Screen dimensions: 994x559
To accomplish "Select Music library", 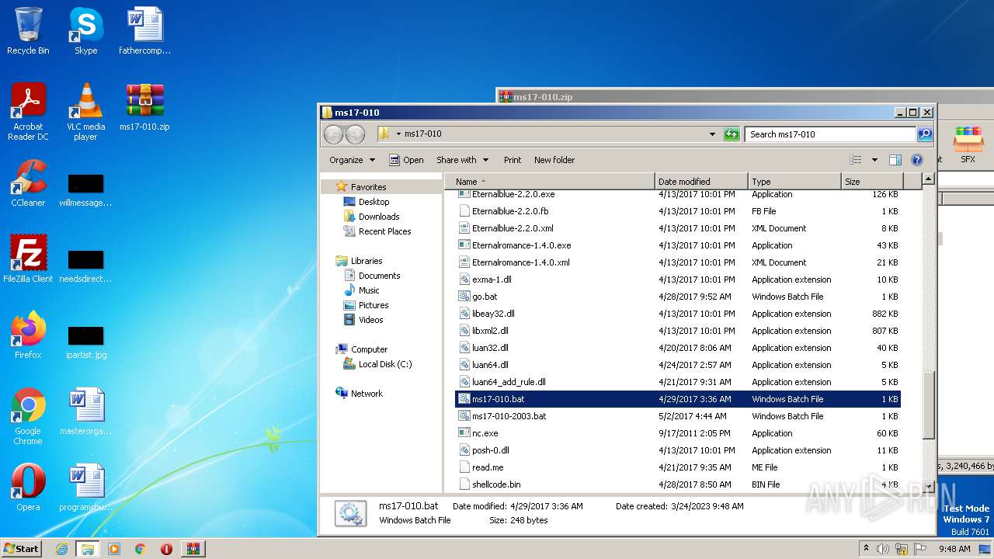I will click(x=369, y=290).
